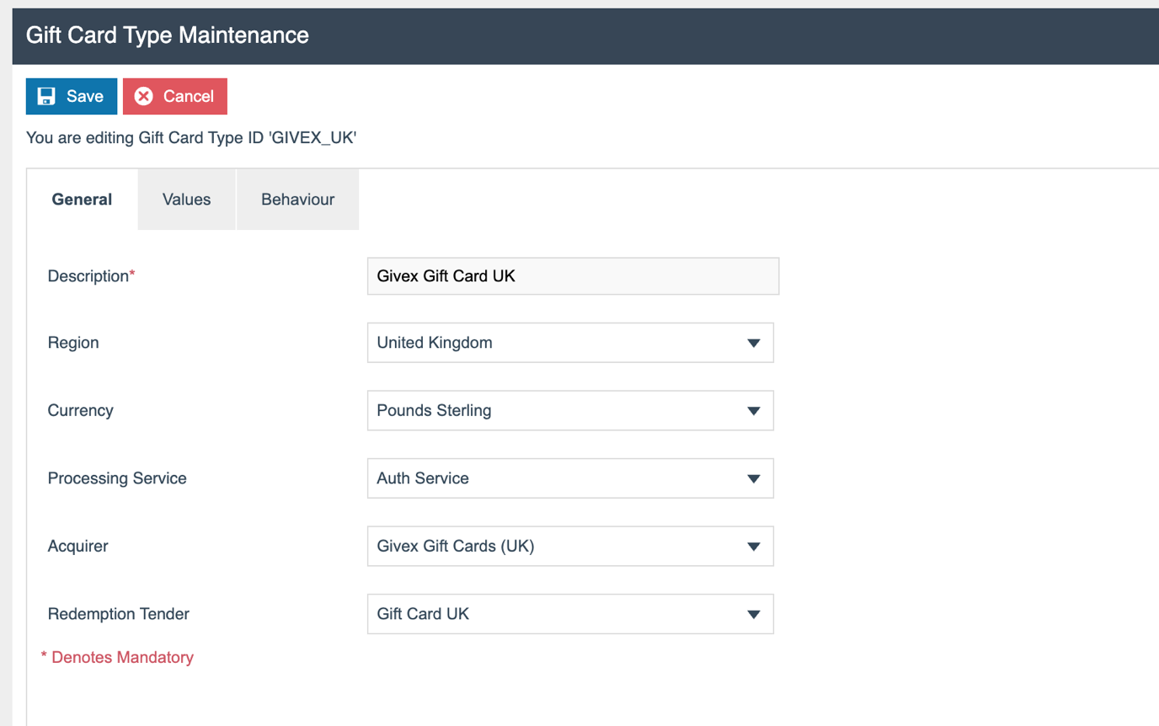Screen dimensions: 1159x726
Task: Switch to the Behaviour tab
Action: [x=297, y=200]
